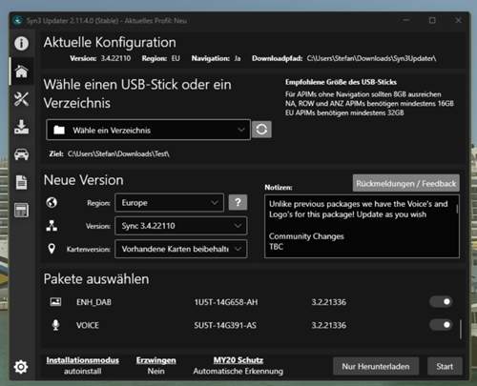Open the Downloads page icon
The width and height of the screenshot is (477, 386).
pos(21,127)
